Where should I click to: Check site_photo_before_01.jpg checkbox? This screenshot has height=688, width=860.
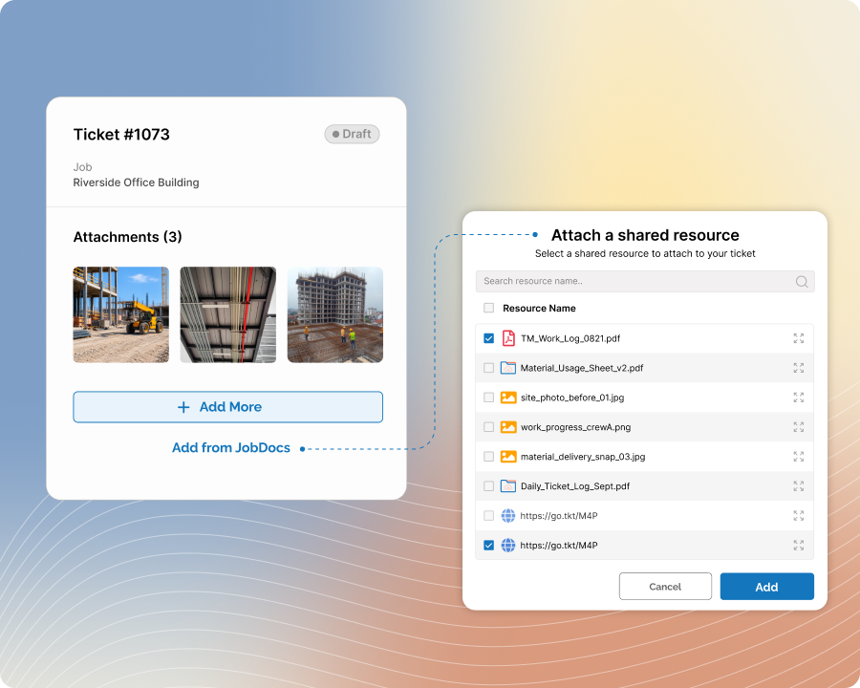click(x=488, y=398)
